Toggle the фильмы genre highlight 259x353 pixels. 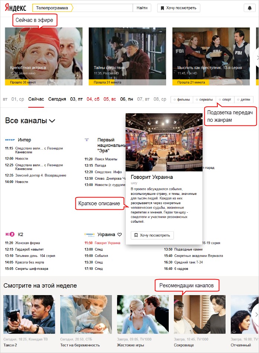pos(182,99)
